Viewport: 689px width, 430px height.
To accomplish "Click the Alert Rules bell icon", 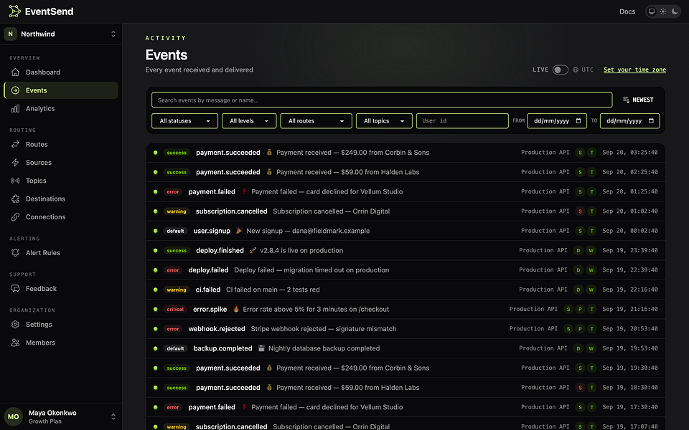I will click(15, 253).
